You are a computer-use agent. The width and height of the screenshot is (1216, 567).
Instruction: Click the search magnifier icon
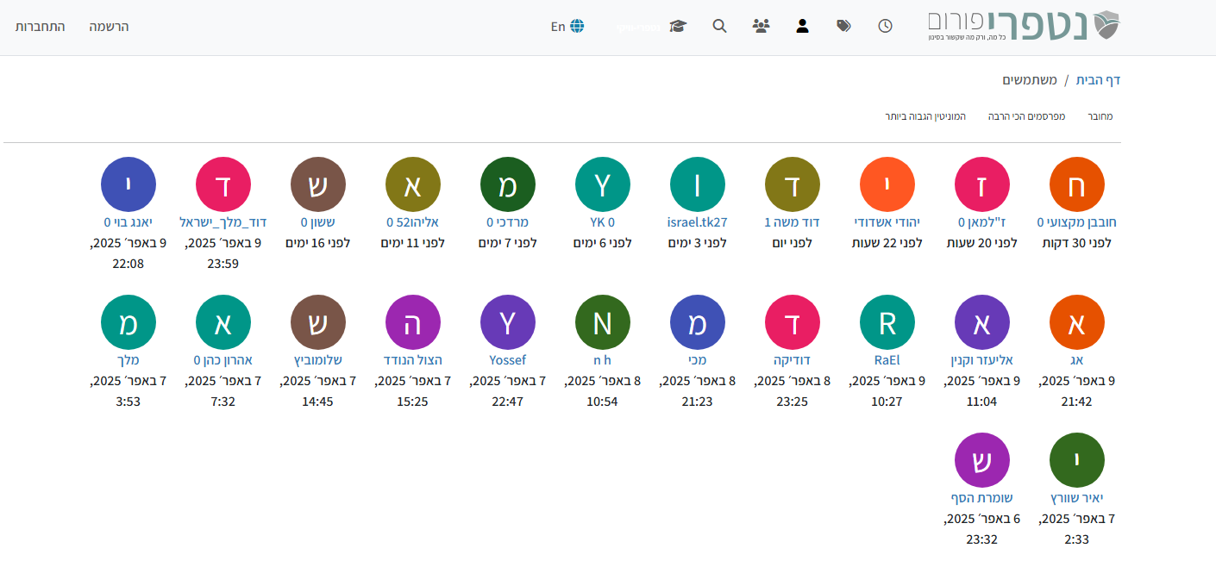[x=719, y=26]
